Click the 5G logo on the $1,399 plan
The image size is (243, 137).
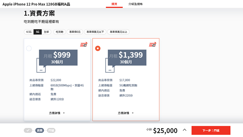pyautogui.click(x=152, y=44)
